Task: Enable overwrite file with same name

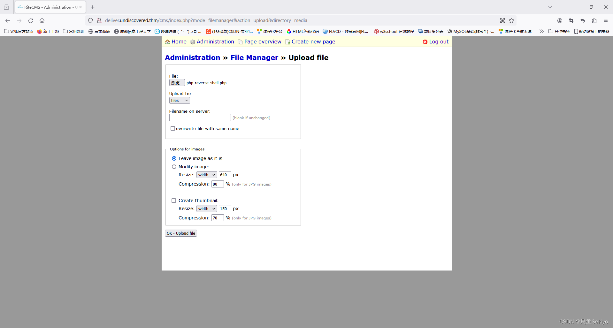Action: pos(173,128)
